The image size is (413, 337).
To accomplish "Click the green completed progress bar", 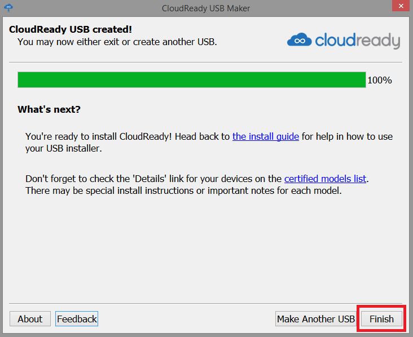I will click(x=191, y=80).
